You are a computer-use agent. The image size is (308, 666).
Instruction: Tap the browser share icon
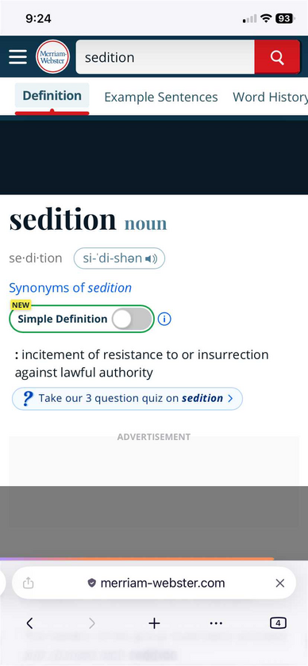28,584
